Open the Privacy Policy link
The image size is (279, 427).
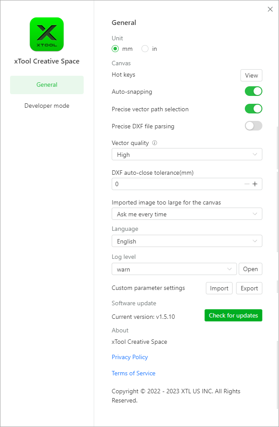coord(130,357)
